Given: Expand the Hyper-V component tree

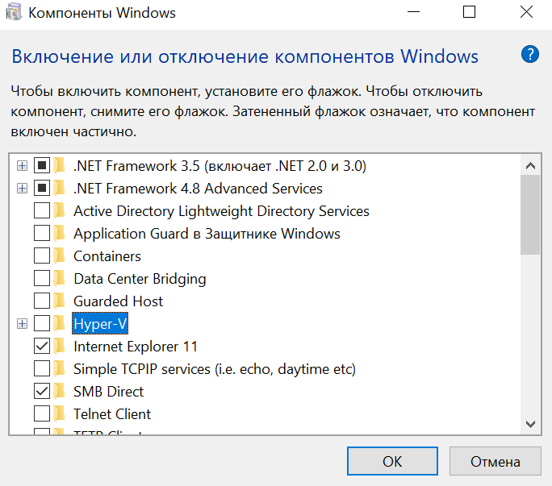Looking at the screenshot, I should 22,324.
